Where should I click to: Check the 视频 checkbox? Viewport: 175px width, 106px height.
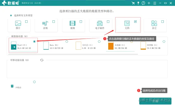click(81, 22)
